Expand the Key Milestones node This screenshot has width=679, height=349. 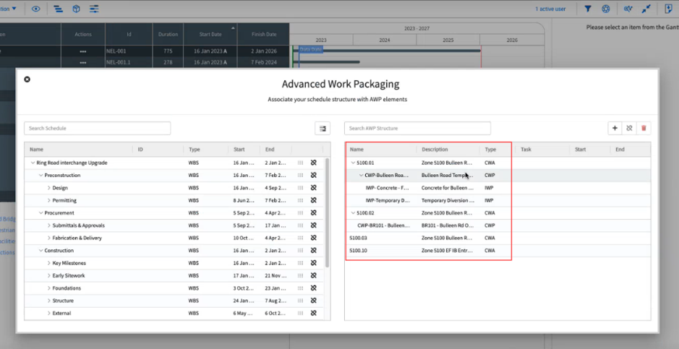[x=49, y=263]
